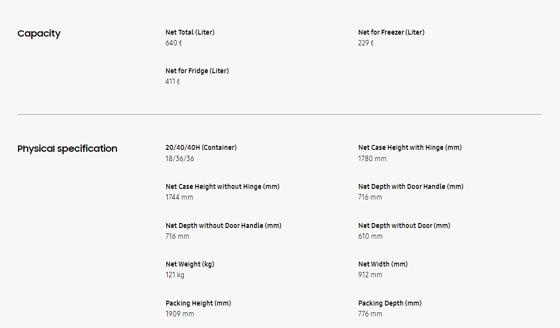Click the Net Depth with Door Handle label
Viewport: 560px width, 328px height.
coord(411,186)
